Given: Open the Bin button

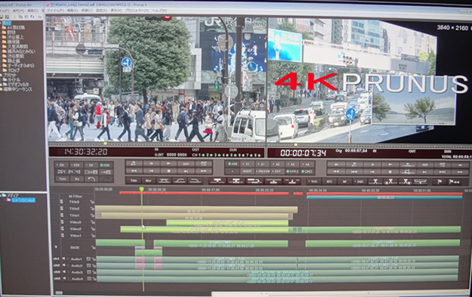Looking at the screenshot, I should pyautogui.click(x=77, y=179).
